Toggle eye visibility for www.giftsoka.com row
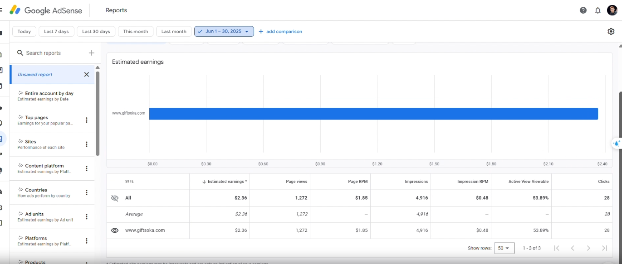The image size is (622, 264). pos(114,230)
